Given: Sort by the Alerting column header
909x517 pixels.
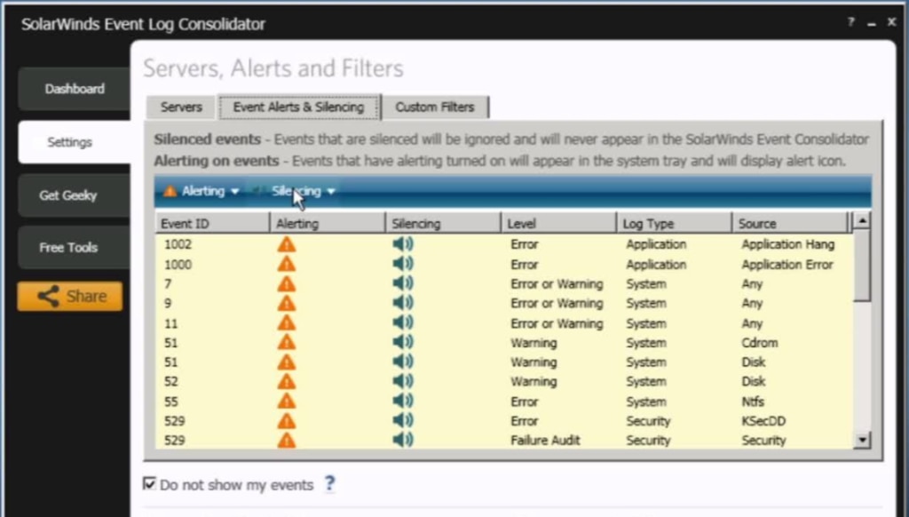Looking at the screenshot, I should pyautogui.click(x=328, y=223).
